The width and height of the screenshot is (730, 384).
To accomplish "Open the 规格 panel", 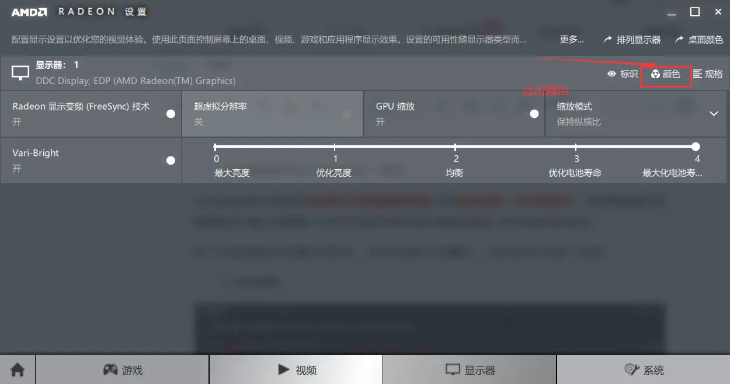I will [708, 74].
